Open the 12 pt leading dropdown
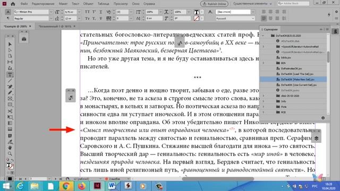 click(79, 19)
